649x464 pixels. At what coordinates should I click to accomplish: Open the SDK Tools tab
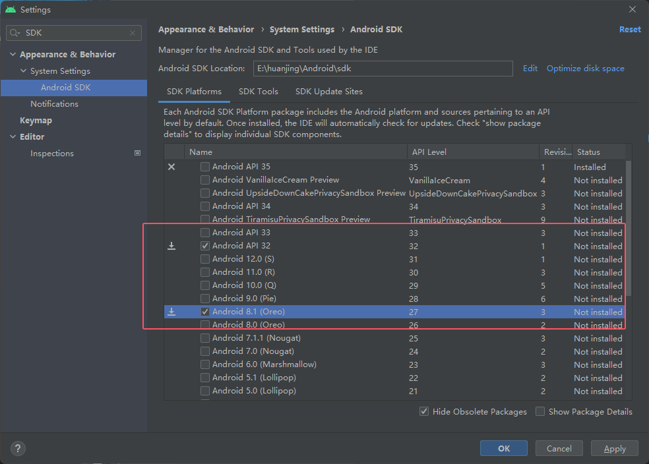coord(259,92)
